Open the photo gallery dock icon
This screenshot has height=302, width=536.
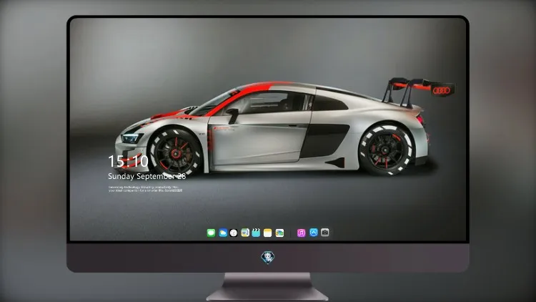(x=279, y=233)
